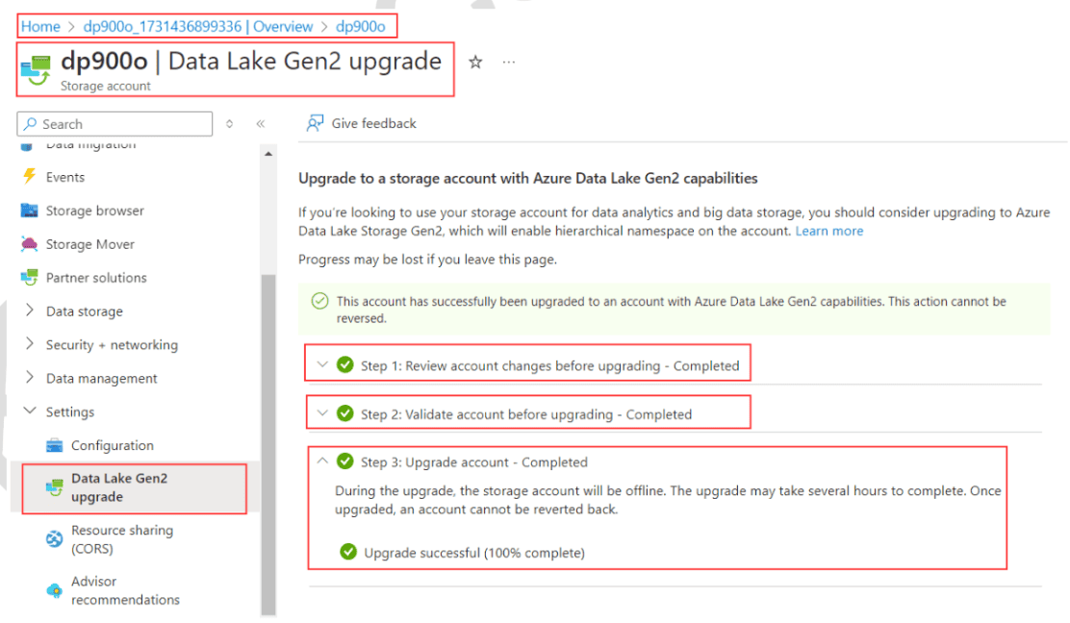Open Configuration settings icon
This screenshot has width=1070, height=623.
[x=54, y=445]
